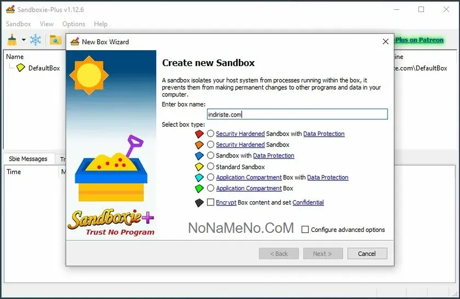Open the Sandbox menu
460x299 pixels.
[18, 24]
